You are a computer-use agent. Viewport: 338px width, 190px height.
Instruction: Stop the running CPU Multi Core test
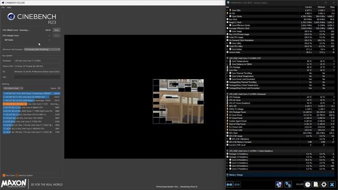57,30
